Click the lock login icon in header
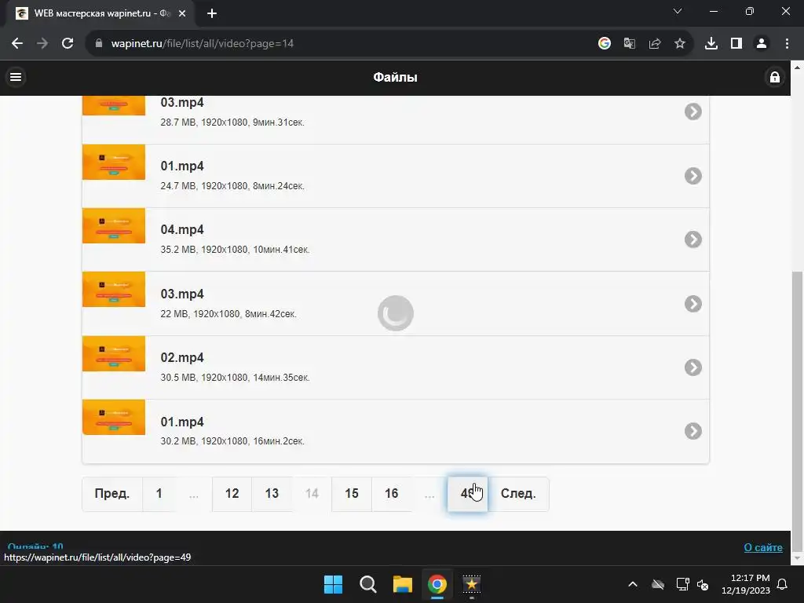This screenshot has width=804, height=603. coord(774,77)
